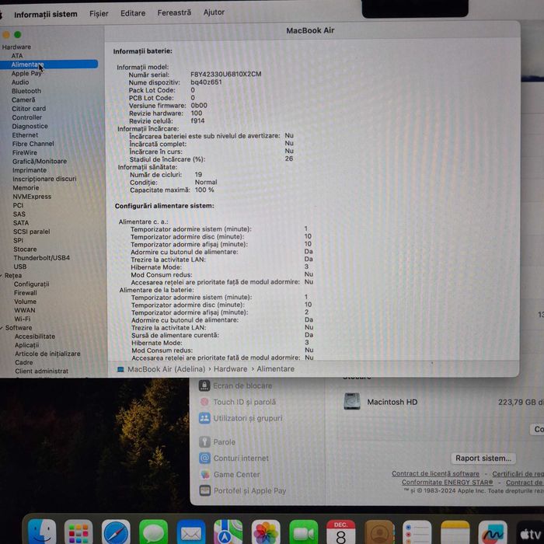The image size is (544, 544).
Task: Select Bluetooth in the sidebar
Action: (x=26, y=91)
